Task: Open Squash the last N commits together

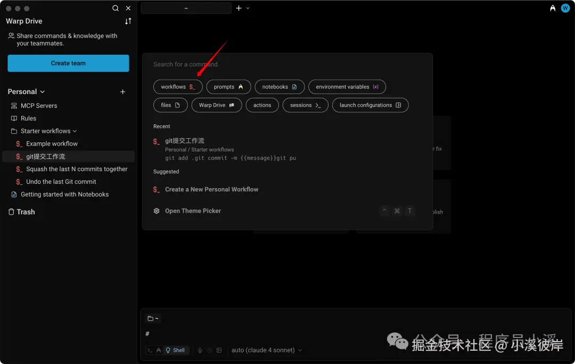Action: pos(77,169)
